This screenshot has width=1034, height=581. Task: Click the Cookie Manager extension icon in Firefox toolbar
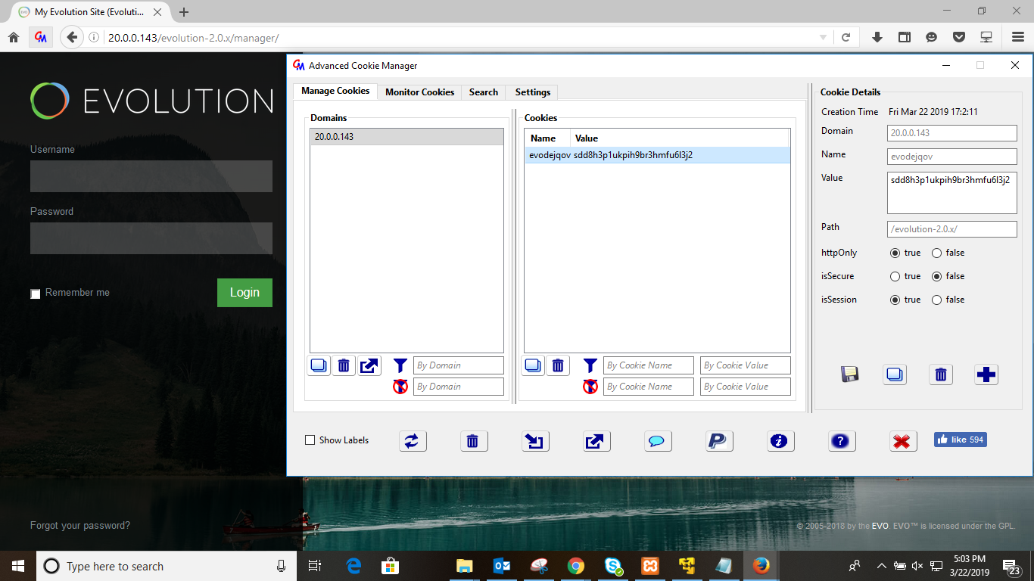click(41, 37)
